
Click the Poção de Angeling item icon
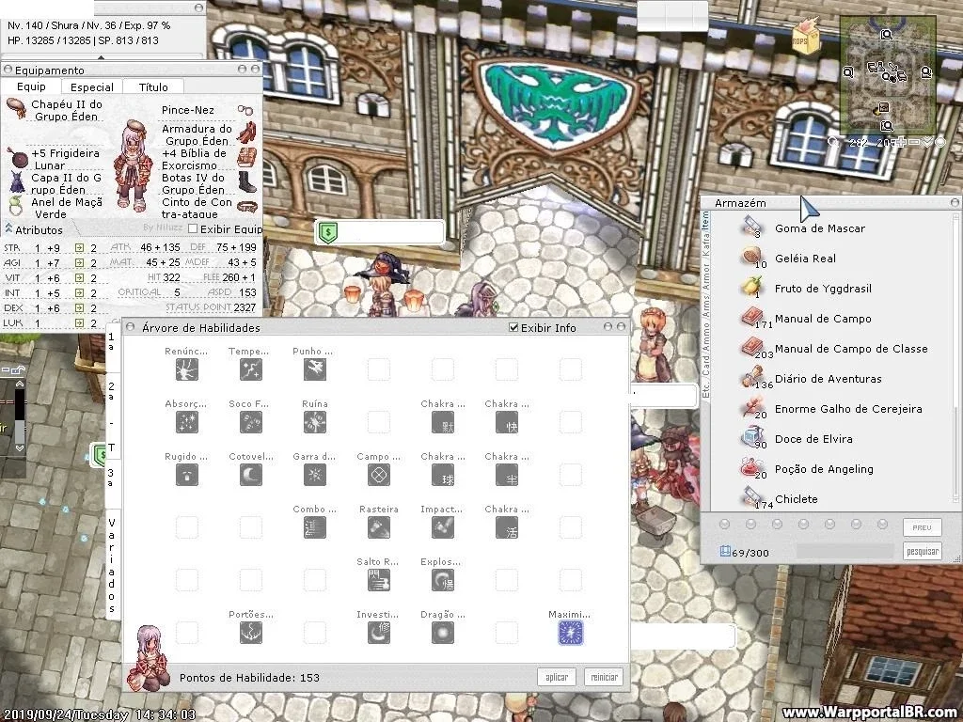pos(751,468)
